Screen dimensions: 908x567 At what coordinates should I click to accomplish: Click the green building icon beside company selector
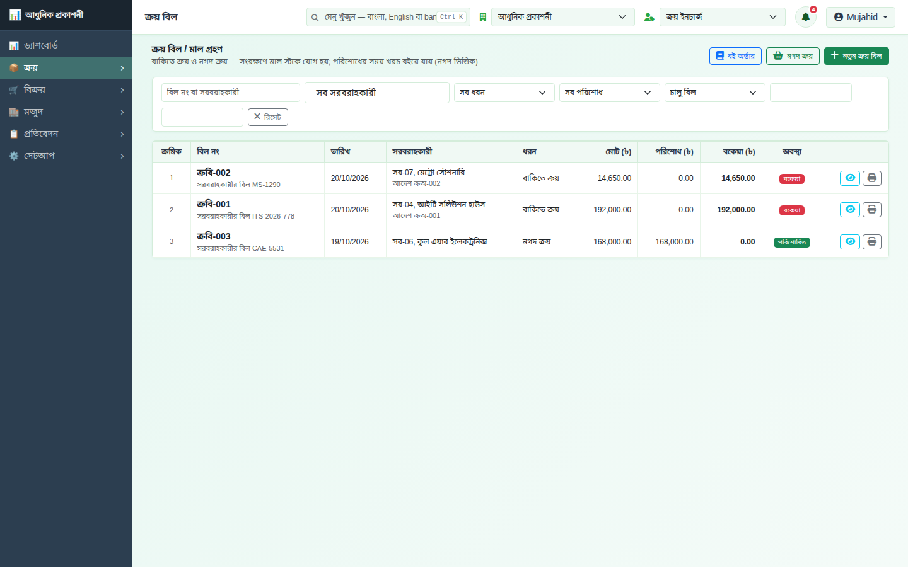(x=482, y=17)
